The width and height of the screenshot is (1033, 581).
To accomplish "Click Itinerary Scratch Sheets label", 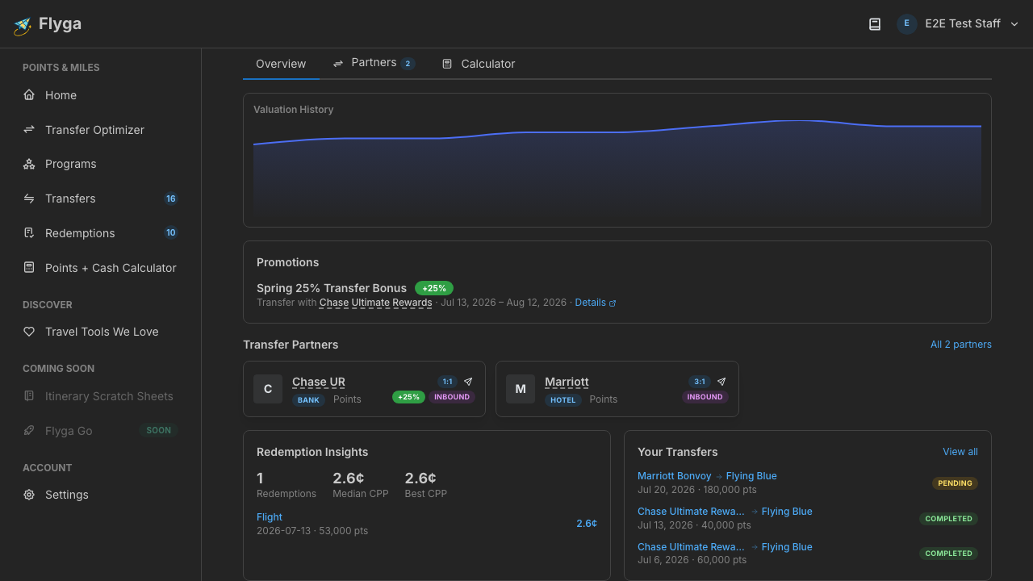I will 109,396.
